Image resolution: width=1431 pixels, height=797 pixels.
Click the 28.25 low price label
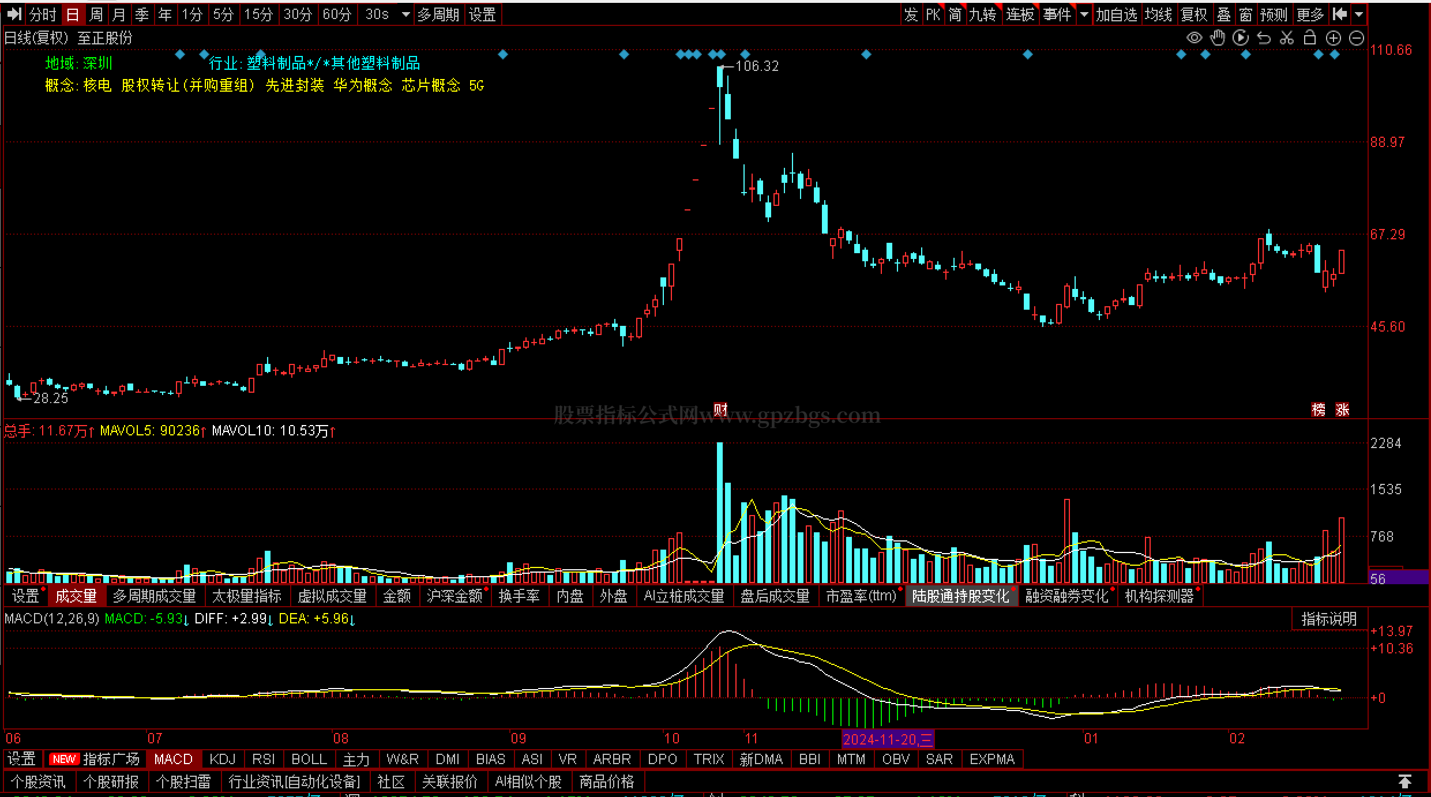coord(51,398)
